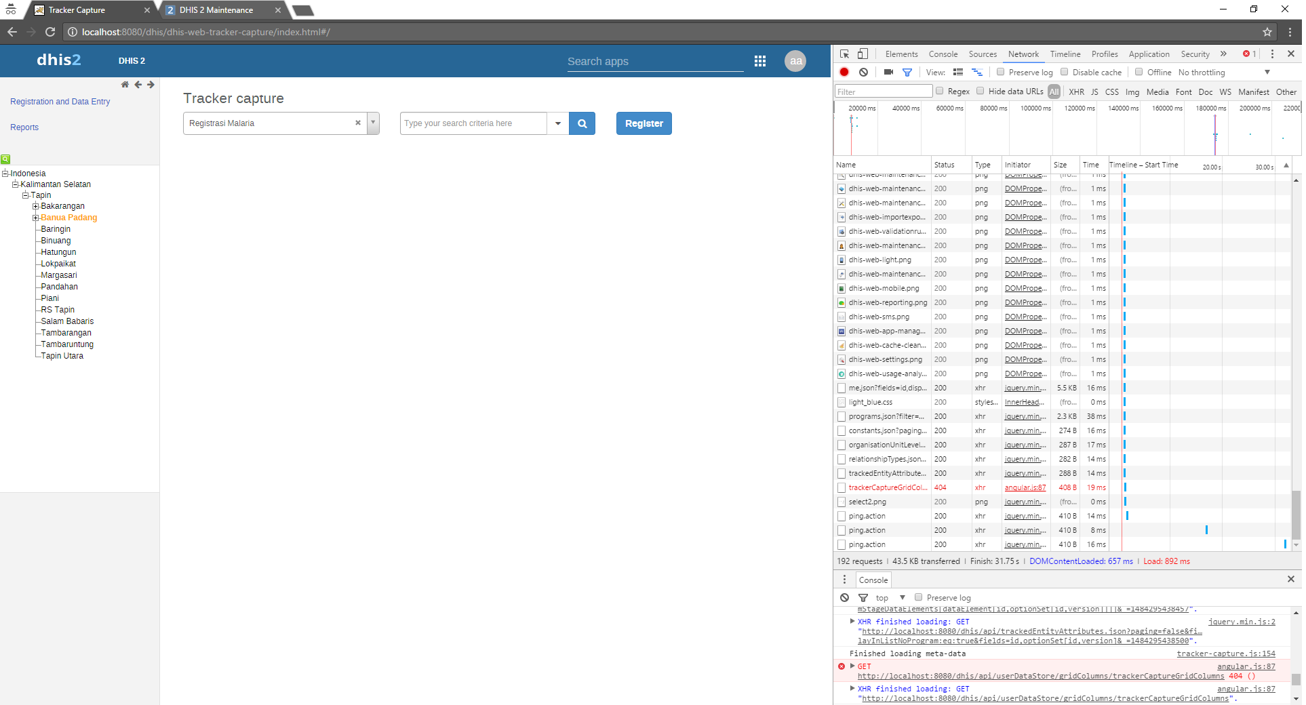Click the red error count indicator
This screenshot has width=1306, height=705.
click(1249, 54)
